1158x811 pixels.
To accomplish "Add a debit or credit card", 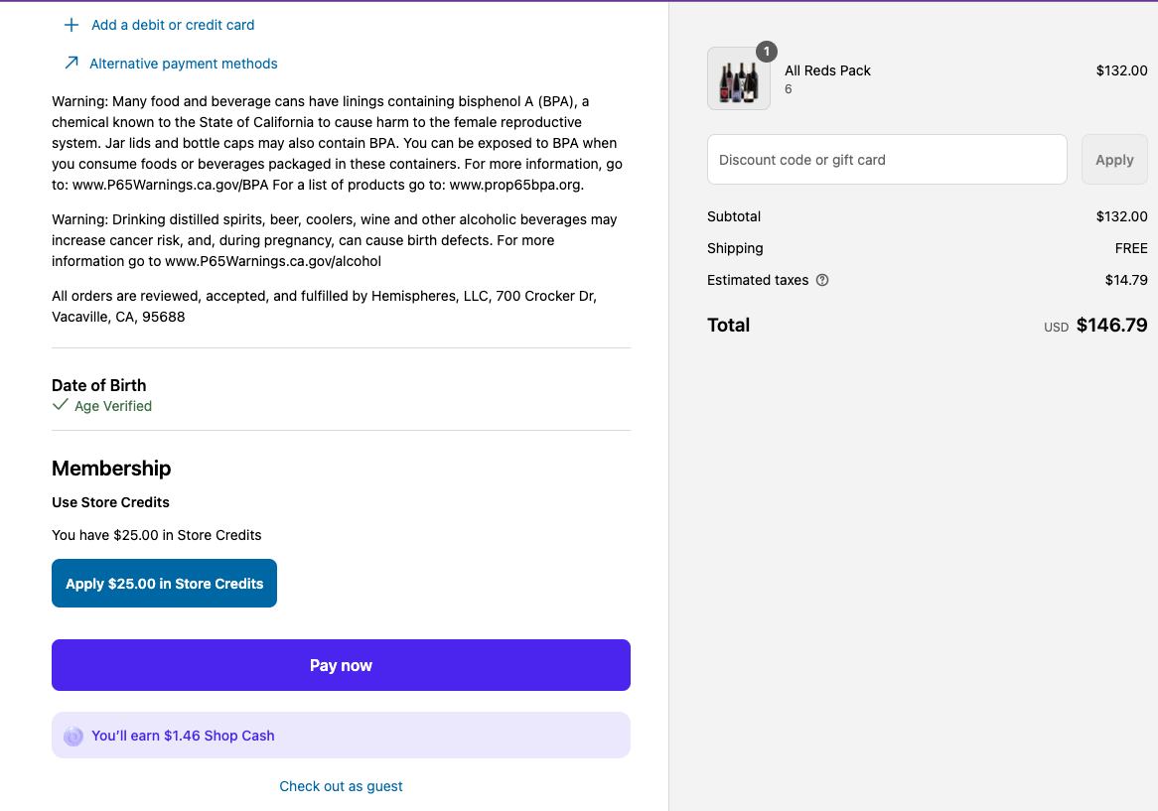I will 173,25.
